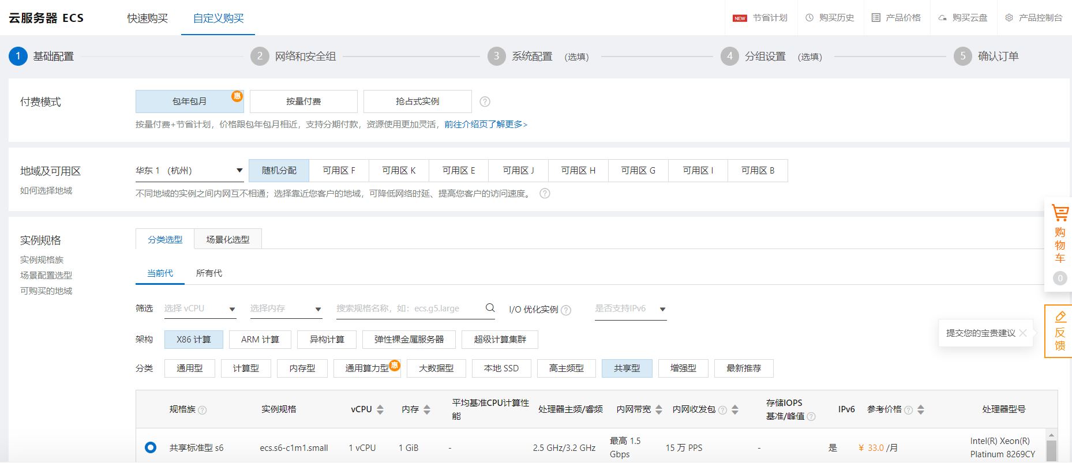Image resolution: width=1072 pixels, height=463 pixels.
Task: Click the 购买云盘 cloud icon
Action: (942, 18)
